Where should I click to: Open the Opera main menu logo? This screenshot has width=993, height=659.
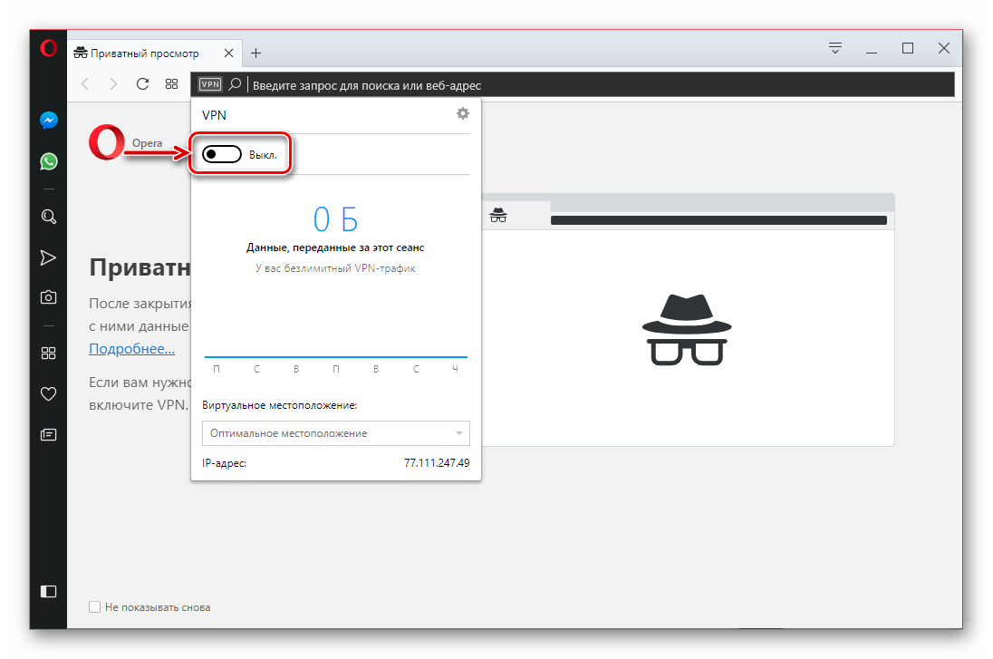tap(49, 48)
